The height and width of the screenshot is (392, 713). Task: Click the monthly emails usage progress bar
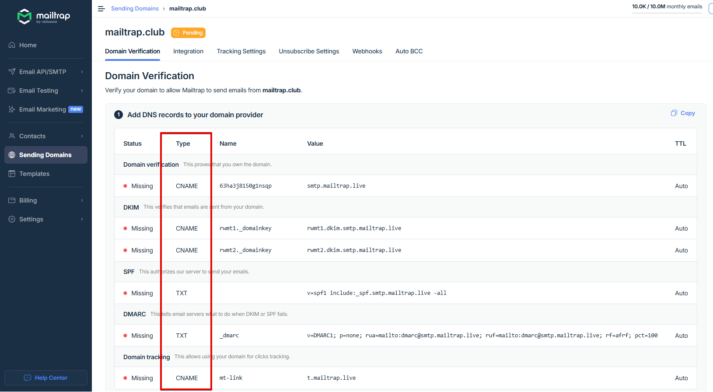pos(667,13)
